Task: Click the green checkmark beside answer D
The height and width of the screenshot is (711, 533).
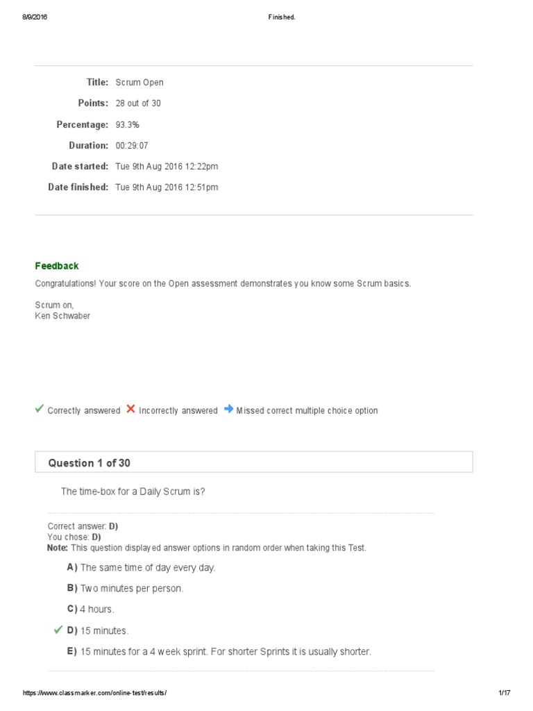Action: coord(58,630)
